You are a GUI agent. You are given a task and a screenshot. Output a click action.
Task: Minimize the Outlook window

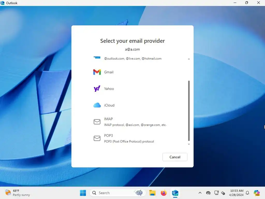235,3
